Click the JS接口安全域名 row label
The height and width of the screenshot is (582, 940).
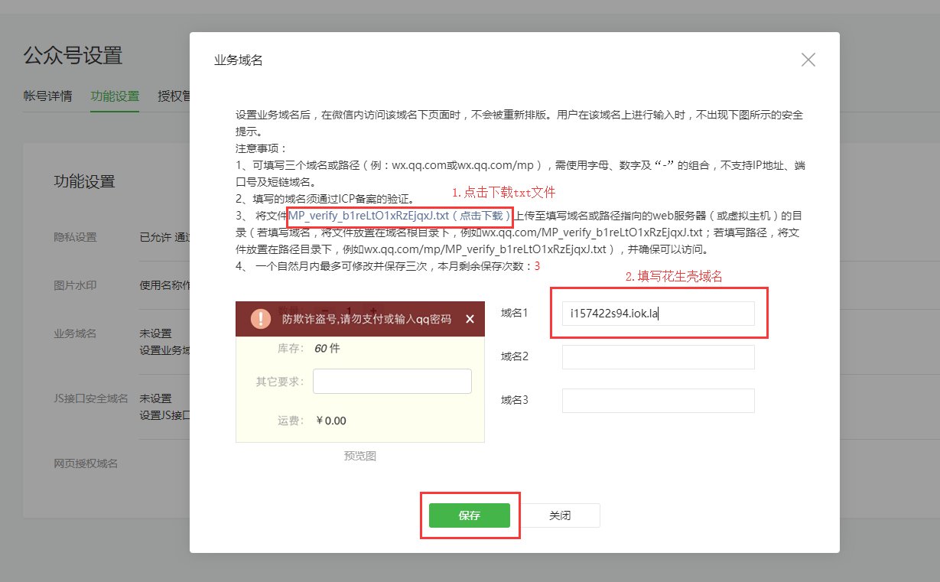click(x=91, y=398)
